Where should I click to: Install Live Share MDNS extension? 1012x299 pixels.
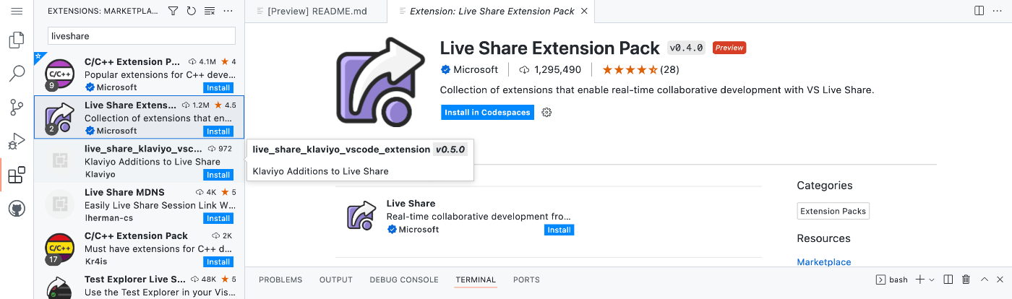[218, 218]
